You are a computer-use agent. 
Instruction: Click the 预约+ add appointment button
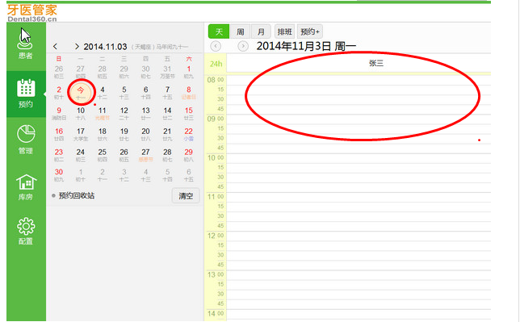[310, 31]
